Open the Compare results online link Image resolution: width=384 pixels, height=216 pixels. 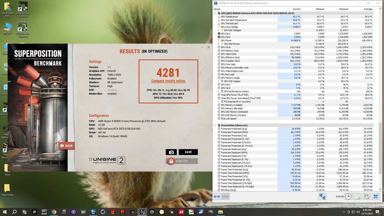168,81
